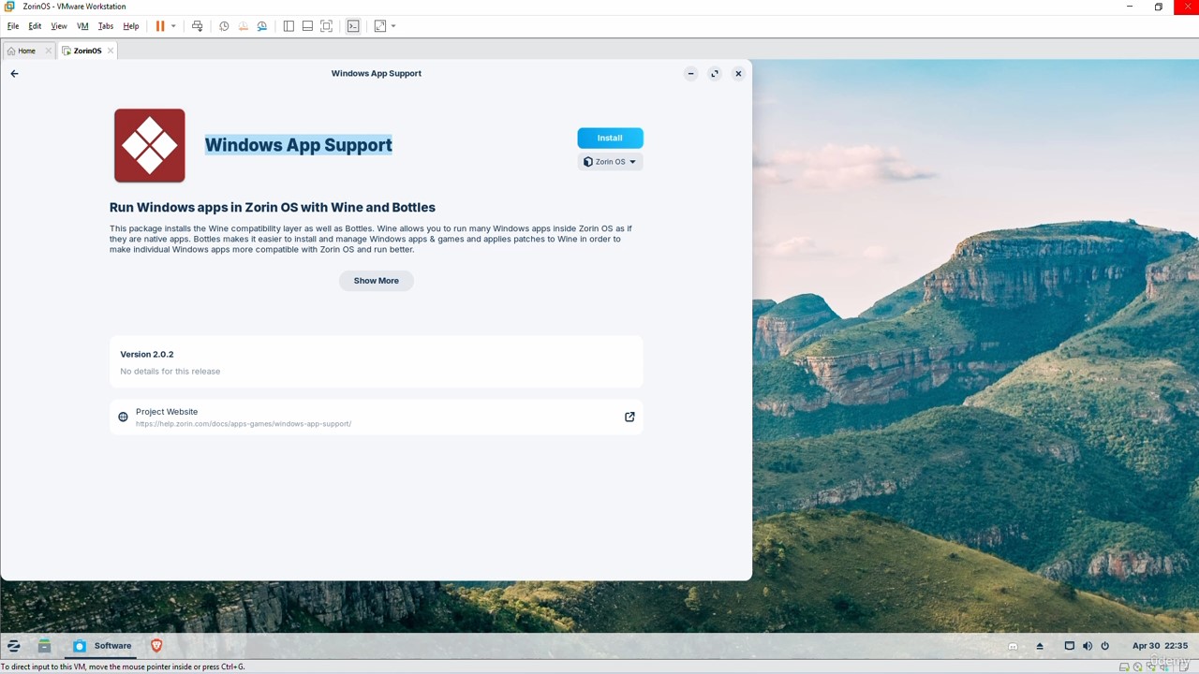Install Windows App Support
The height and width of the screenshot is (674, 1199).
coord(610,138)
